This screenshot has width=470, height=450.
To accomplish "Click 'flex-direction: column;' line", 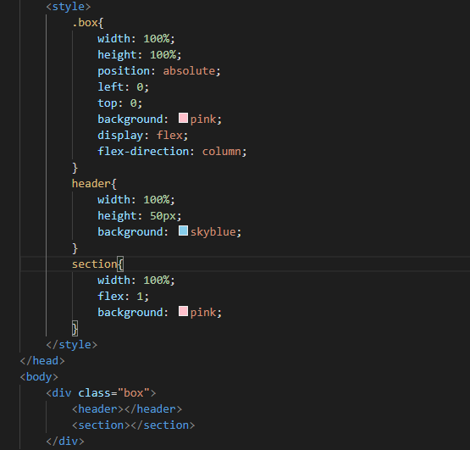I will [x=172, y=152].
